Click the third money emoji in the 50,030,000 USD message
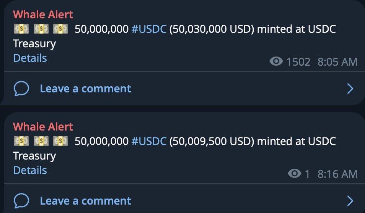 tap(60, 29)
